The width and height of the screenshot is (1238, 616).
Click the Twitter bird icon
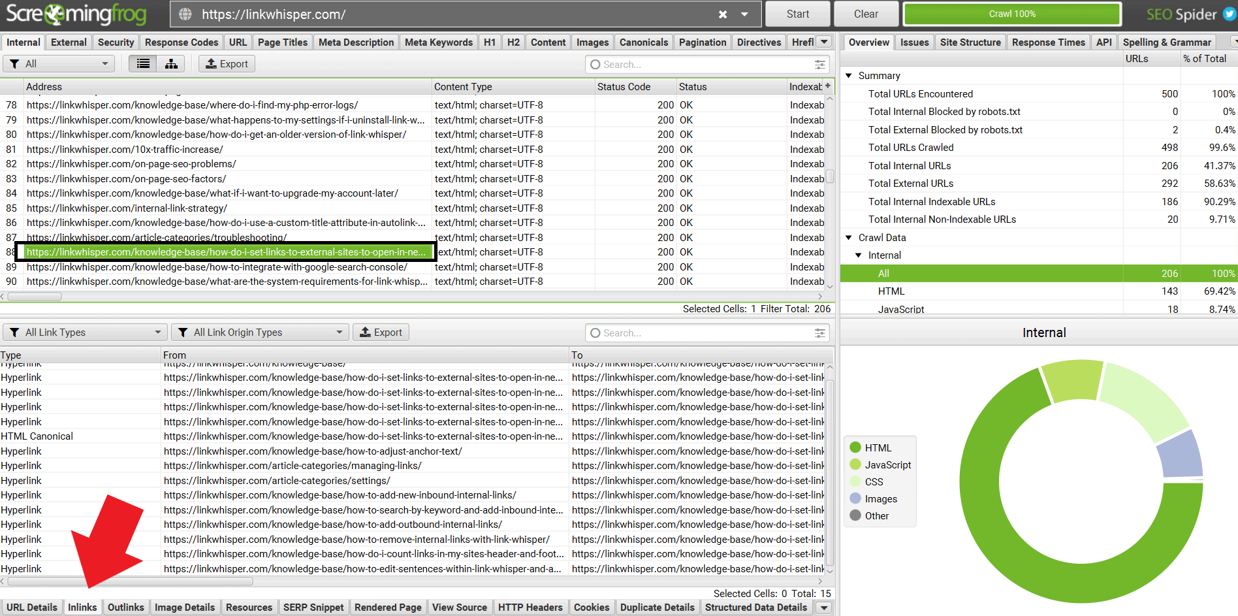(1229, 14)
